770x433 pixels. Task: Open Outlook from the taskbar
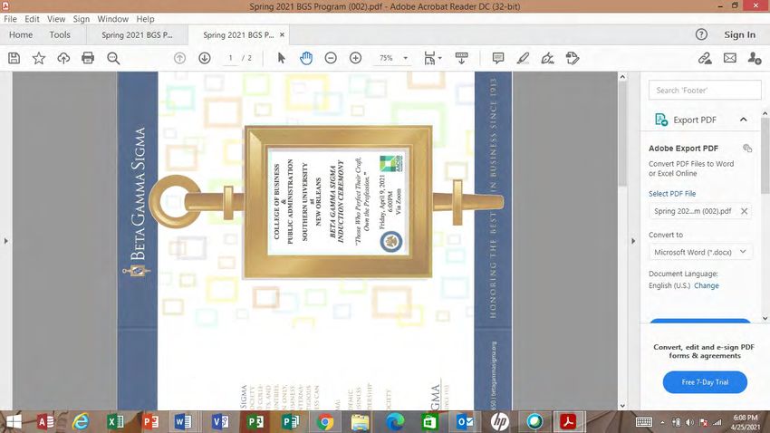click(464, 422)
